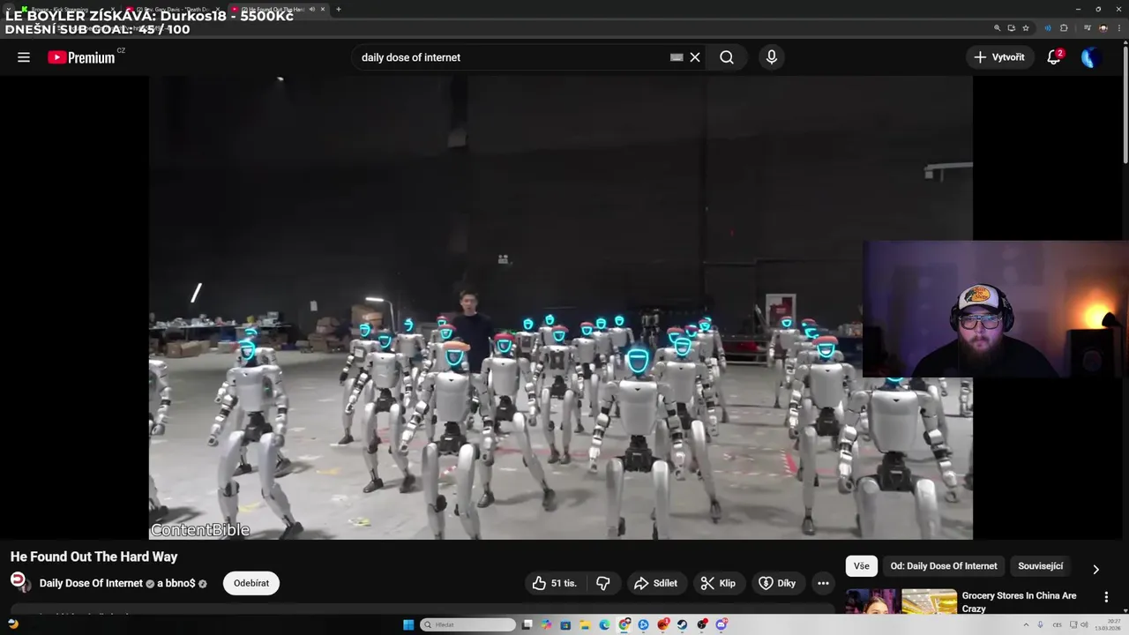Bookmark this page with star icon
The width and height of the screenshot is (1129, 635).
point(1026,28)
